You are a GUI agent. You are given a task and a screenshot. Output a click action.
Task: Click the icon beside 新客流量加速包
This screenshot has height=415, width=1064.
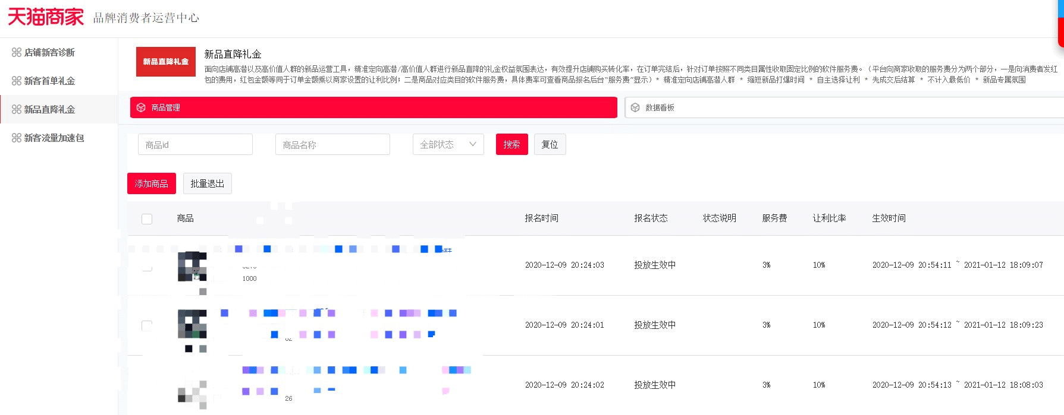point(17,138)
